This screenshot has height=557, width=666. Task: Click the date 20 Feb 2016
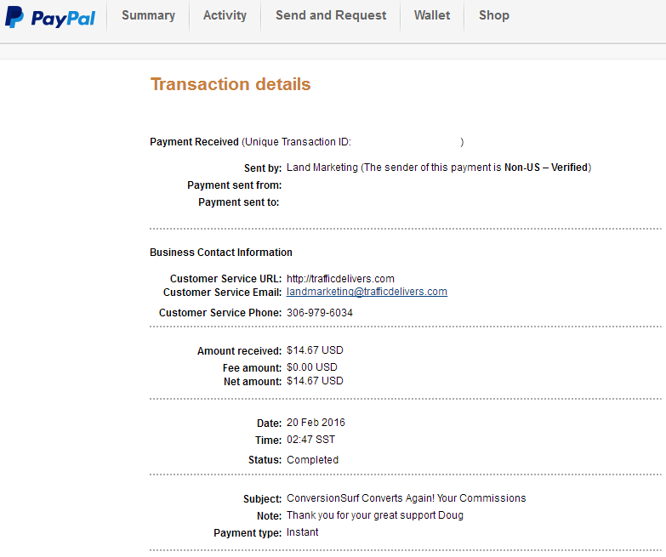coord(316,423)
